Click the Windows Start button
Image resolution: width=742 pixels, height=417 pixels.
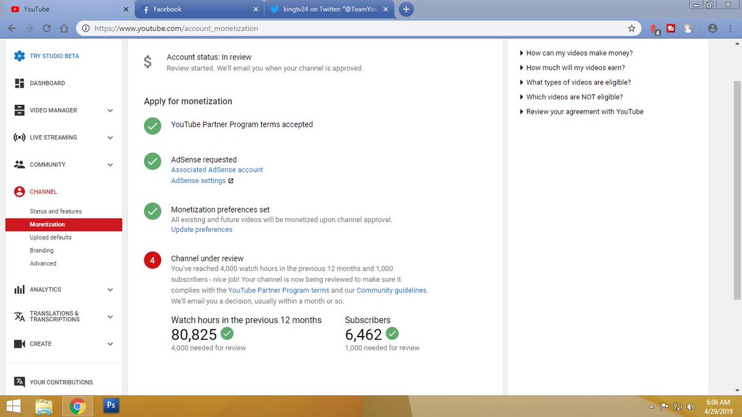point(14,406)
